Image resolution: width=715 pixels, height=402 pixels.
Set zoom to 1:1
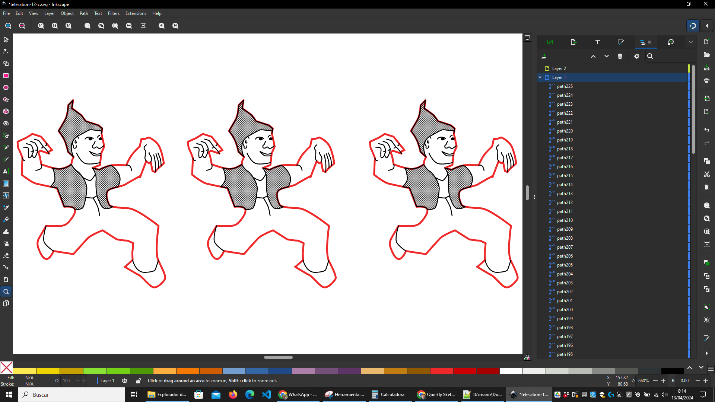tap(41, 26)
